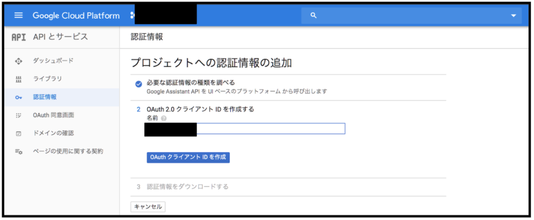
Task: Click the OAuth 同意画面 dots icon
Action: (x=19, y=115)
